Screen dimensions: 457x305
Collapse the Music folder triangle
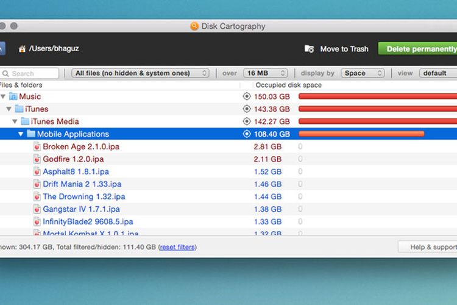pos(3,96)
